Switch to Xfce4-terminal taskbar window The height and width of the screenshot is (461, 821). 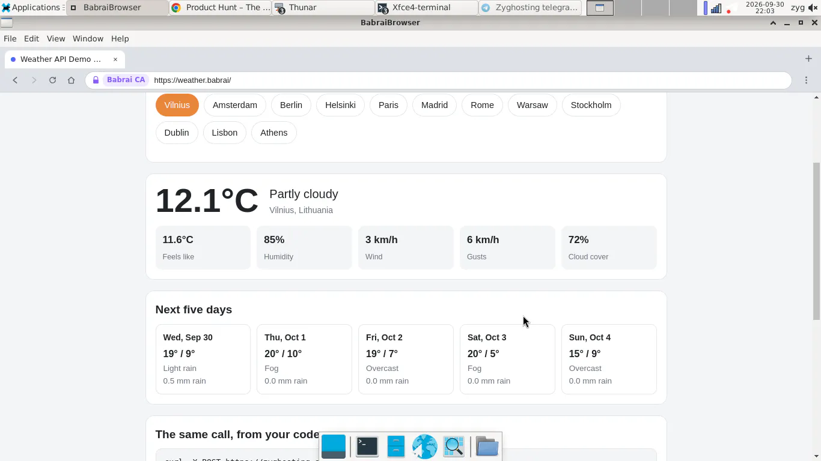coord(427,8)
